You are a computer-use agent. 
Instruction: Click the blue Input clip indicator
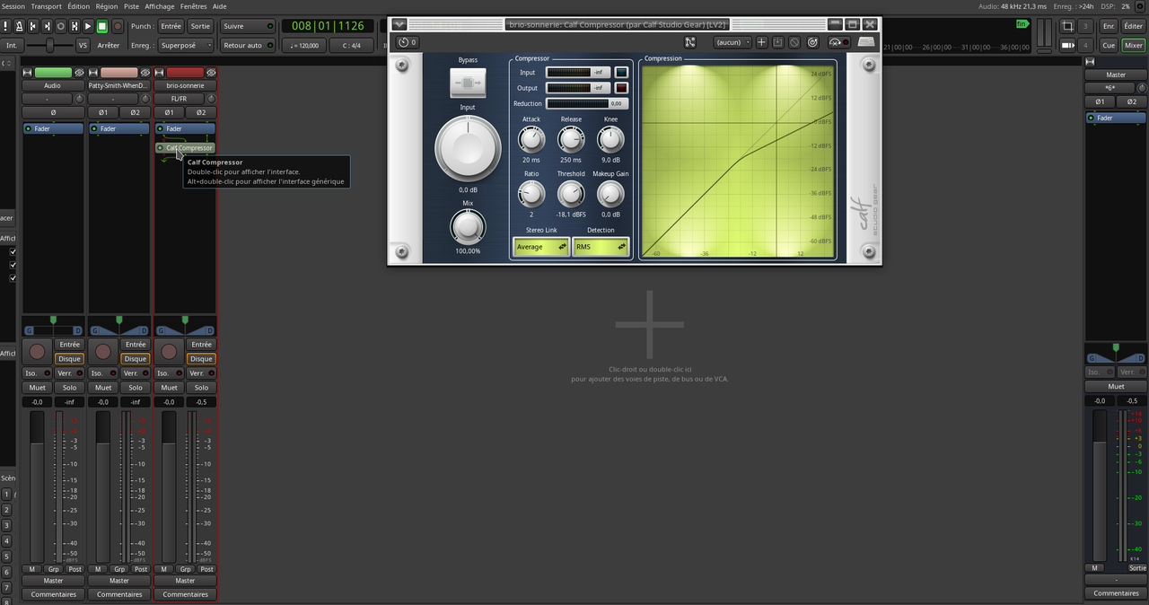coord(621,72)
